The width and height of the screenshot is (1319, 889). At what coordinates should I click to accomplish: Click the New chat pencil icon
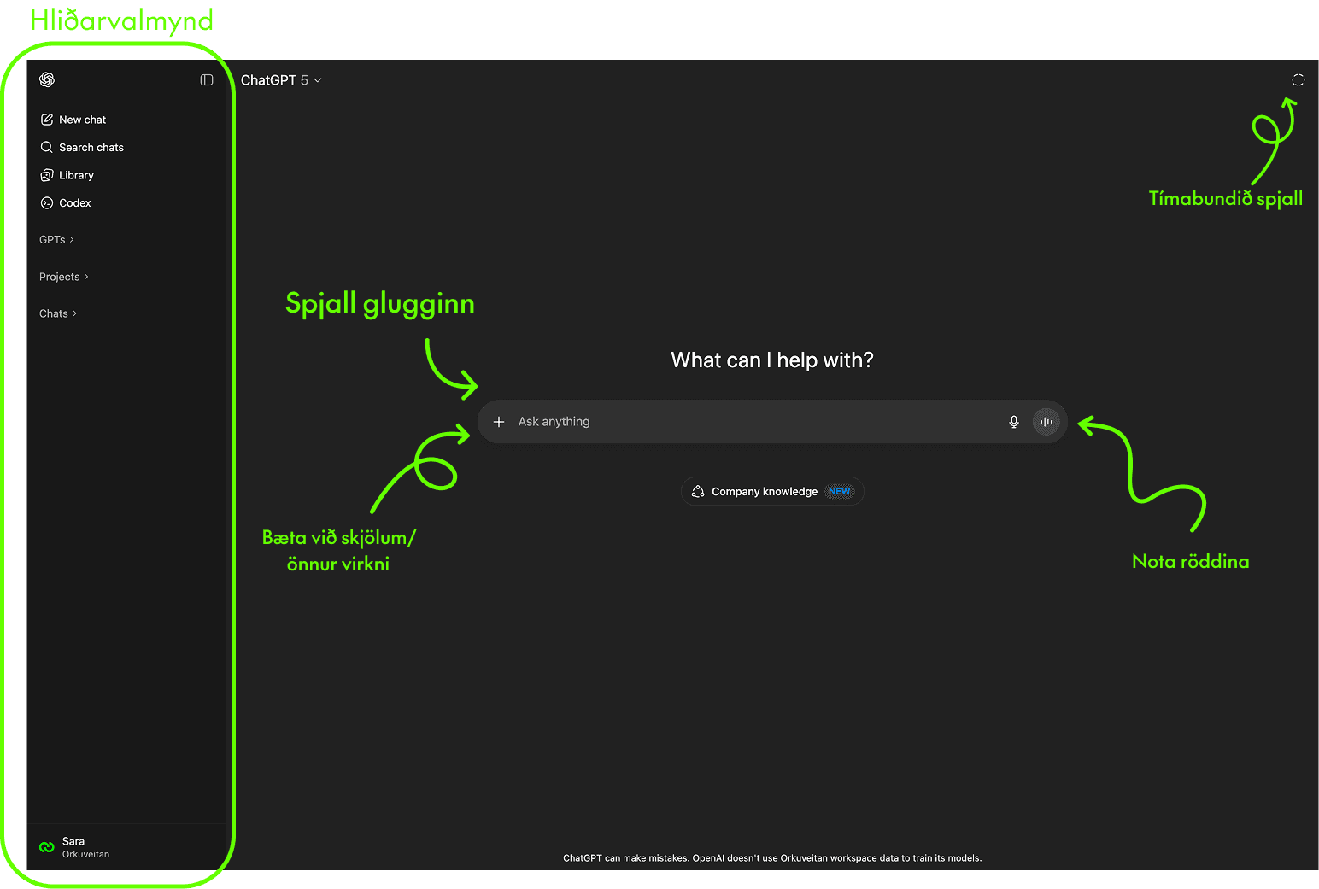(x=47, y=120)
